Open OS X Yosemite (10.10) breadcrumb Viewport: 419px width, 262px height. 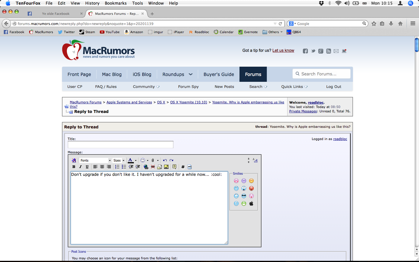(189, 102)
